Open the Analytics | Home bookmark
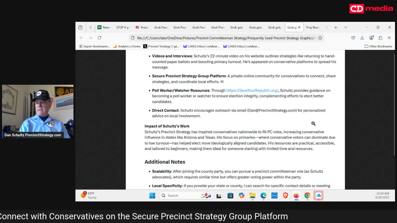Image resolution: width=397 pixels, height=223 pixels. coord(127,46)
